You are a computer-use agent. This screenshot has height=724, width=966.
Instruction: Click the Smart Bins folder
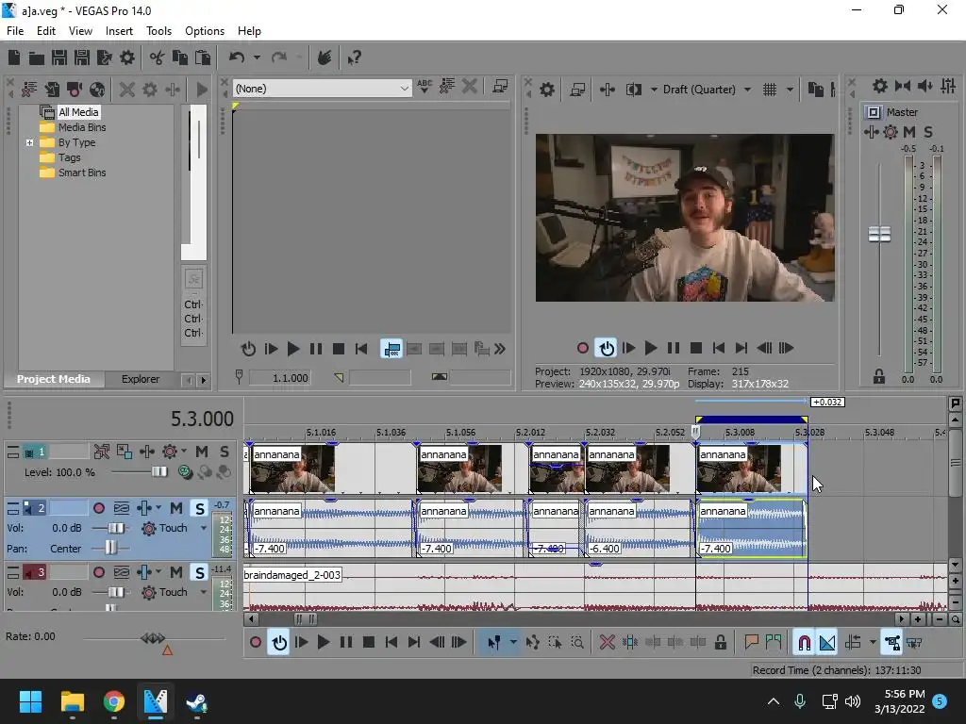point(82,173)
